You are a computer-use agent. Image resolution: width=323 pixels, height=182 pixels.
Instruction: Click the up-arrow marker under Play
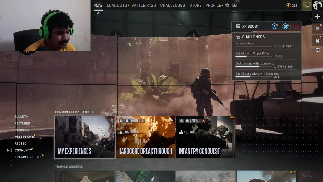point(98,13)
